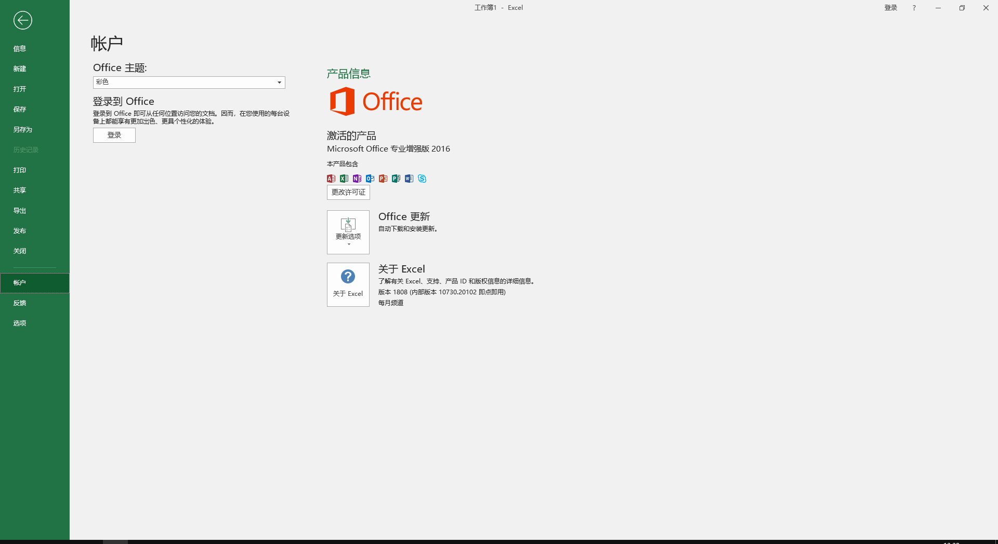The height and width of the screenshot is (544, 998).
Task: Click the Access icon under 本产品包含
Action: 331,178
